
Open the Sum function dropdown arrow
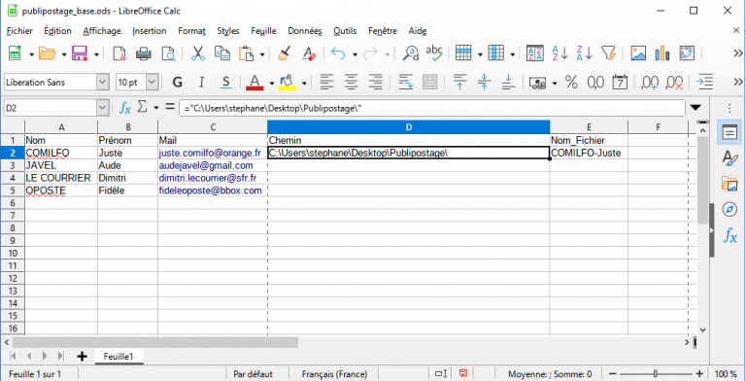pos(156,108)
